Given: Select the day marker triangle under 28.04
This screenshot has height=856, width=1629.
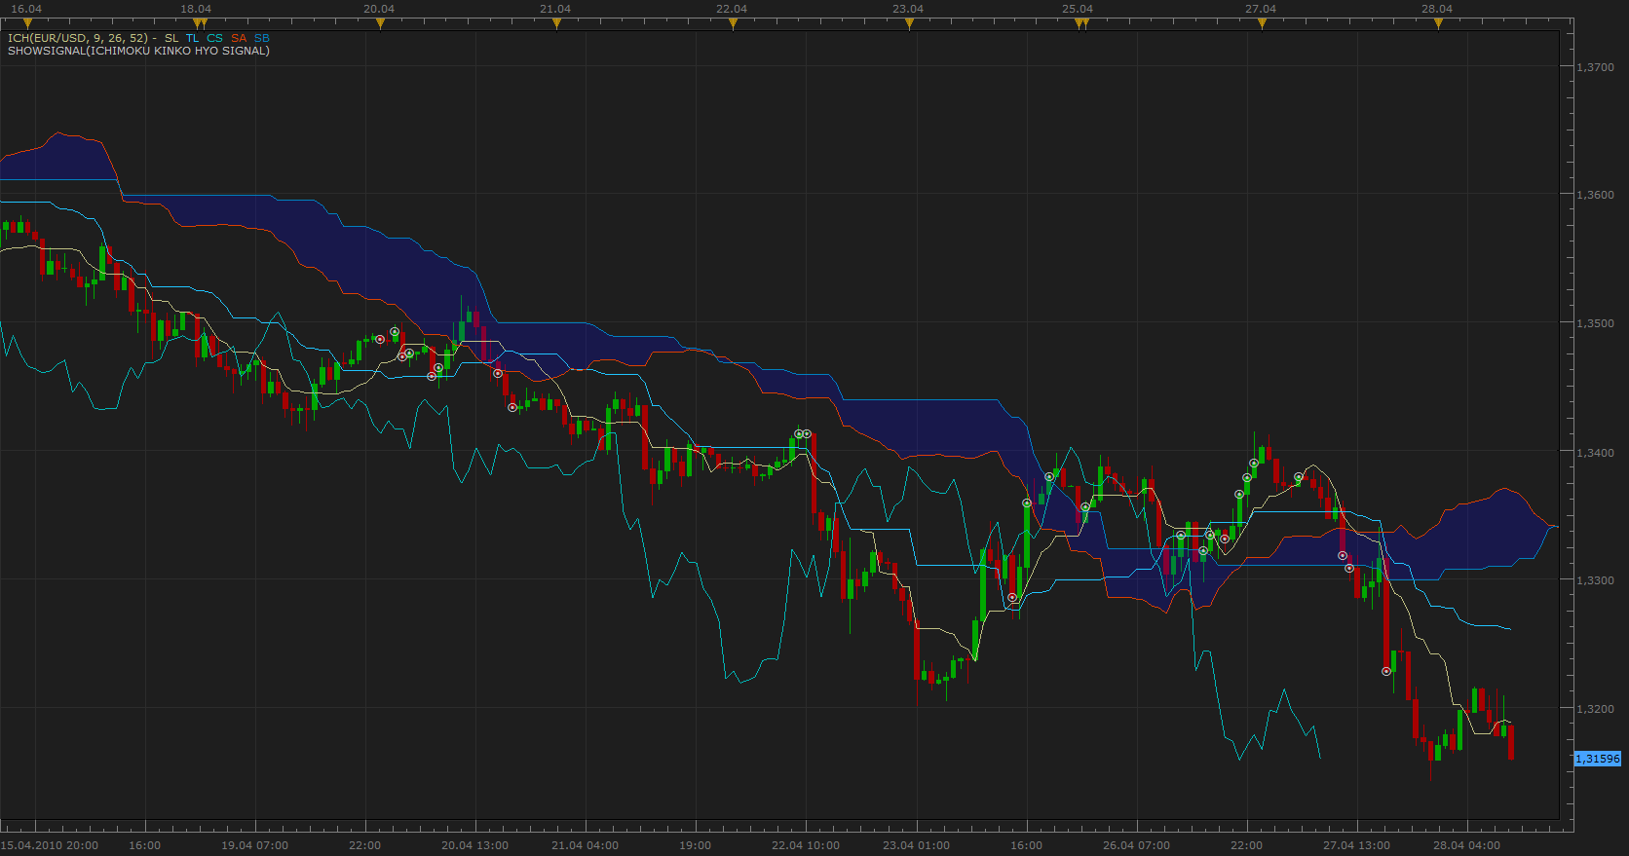Looking at the screenshot, I should [1438, 24].
